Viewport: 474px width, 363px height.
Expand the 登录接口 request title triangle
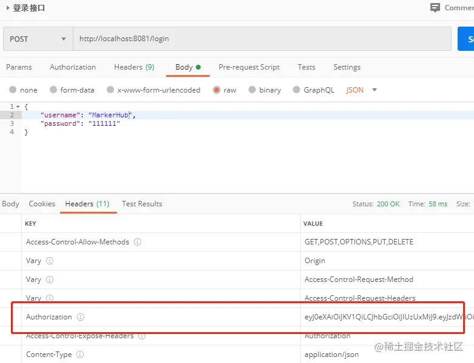pos(8,8)
